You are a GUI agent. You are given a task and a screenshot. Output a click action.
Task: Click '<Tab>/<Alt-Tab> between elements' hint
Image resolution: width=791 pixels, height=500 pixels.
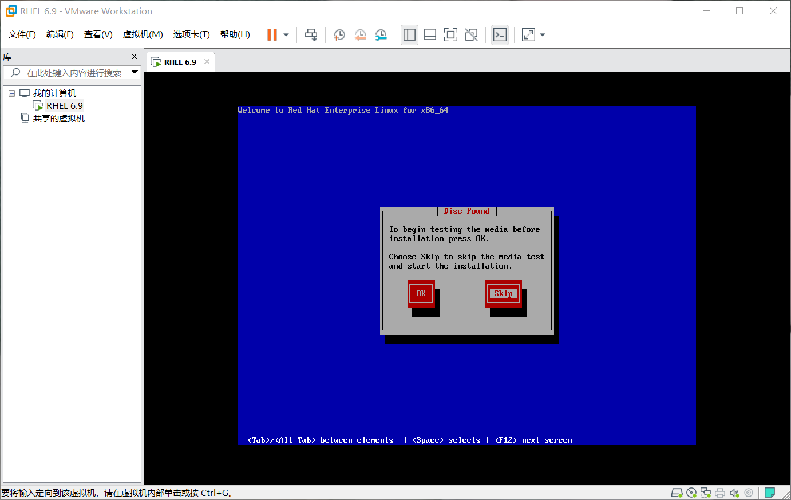point(321,440)
